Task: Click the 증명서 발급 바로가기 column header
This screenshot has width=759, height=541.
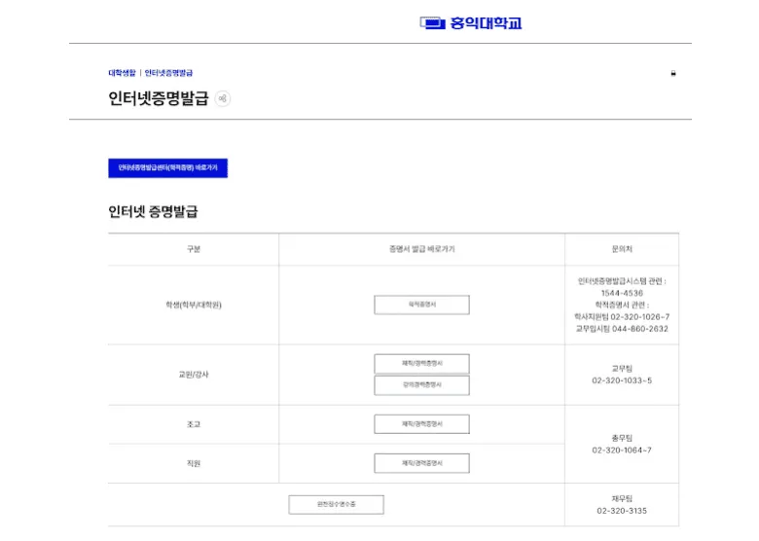Action: [x=421, y=249]
